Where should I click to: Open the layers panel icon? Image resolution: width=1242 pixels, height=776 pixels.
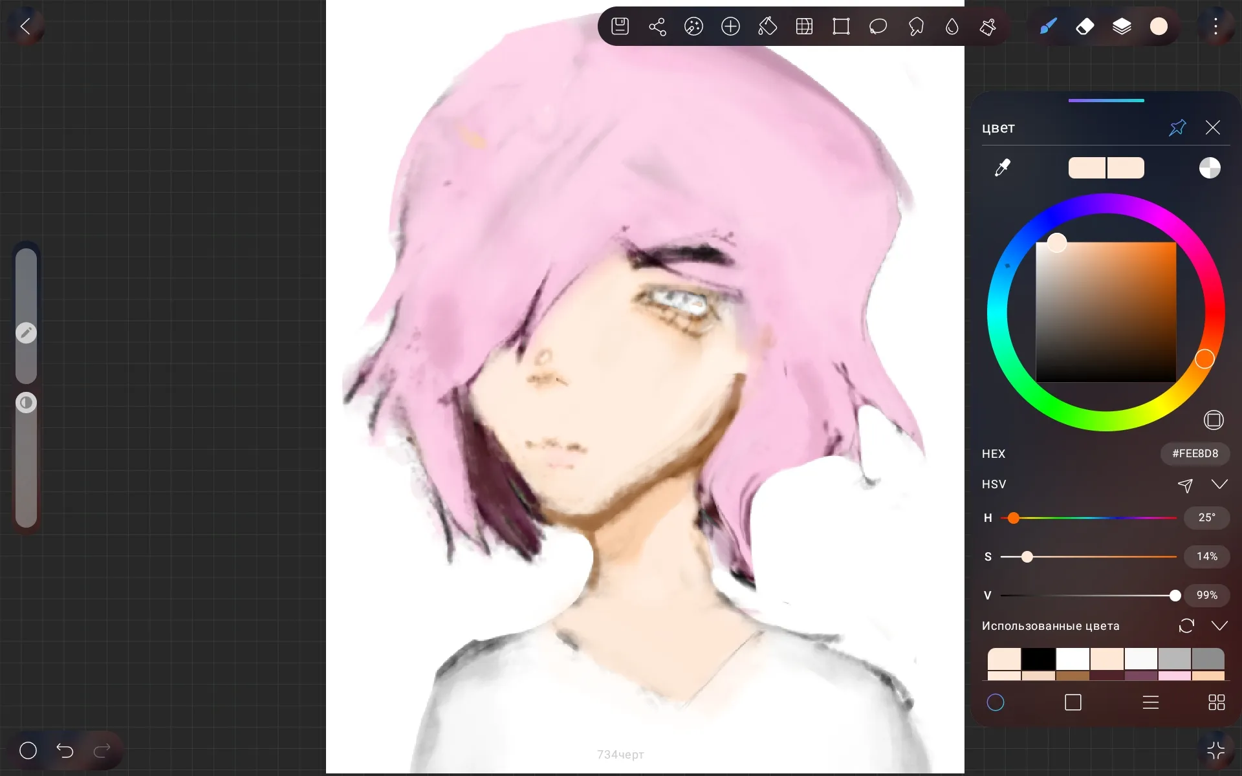(x=1122, y=27)
